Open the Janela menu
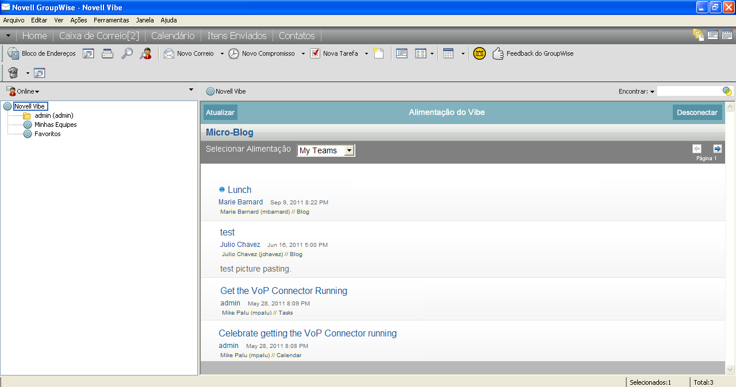This screenshot has height=387, width=736. pos(145,20)
